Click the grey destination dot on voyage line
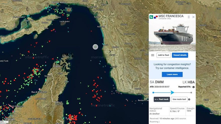The width and height of the screenshot is (221, 124). point(191,92)
